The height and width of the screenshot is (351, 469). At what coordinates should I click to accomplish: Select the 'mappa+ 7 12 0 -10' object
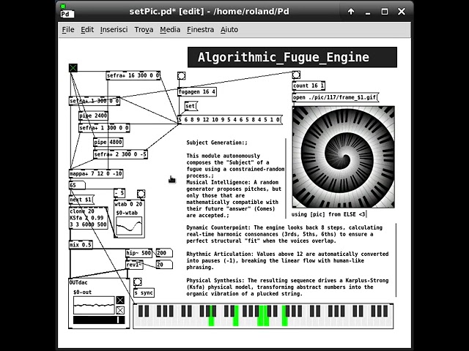tap(96, 173)
